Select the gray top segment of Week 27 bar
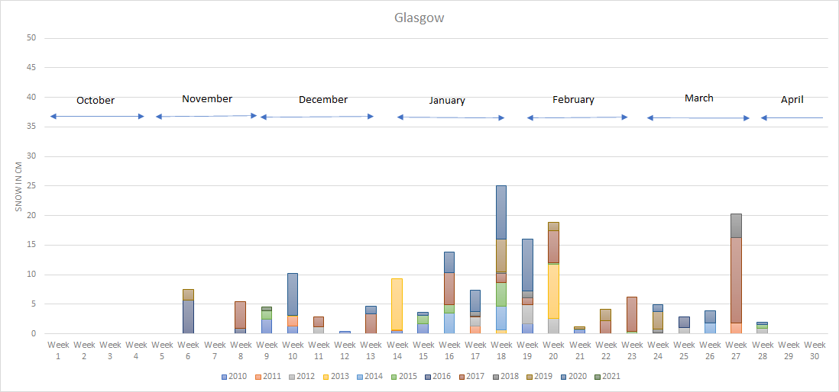The width and height of the screenshot is (839, 392). 736,225
